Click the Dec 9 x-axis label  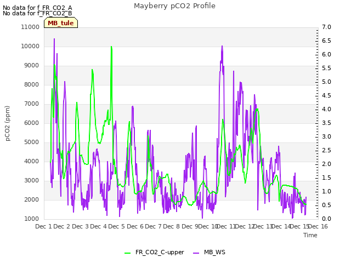(x=190, y=226)
